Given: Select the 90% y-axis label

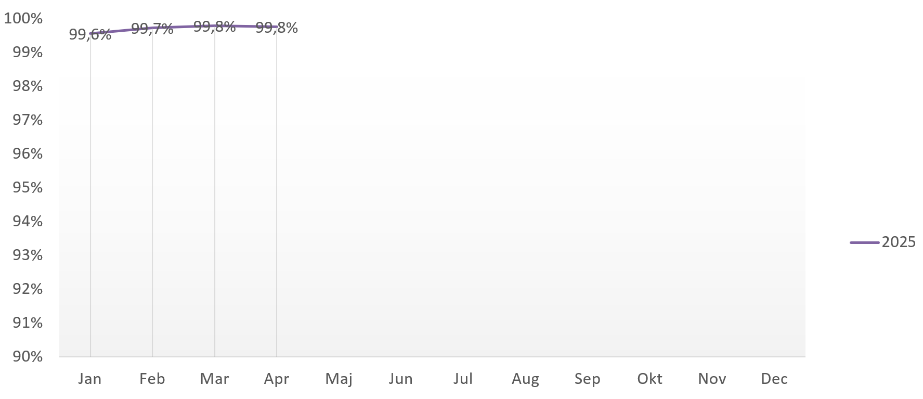Looking at the screenshot, I should point(28,356).
